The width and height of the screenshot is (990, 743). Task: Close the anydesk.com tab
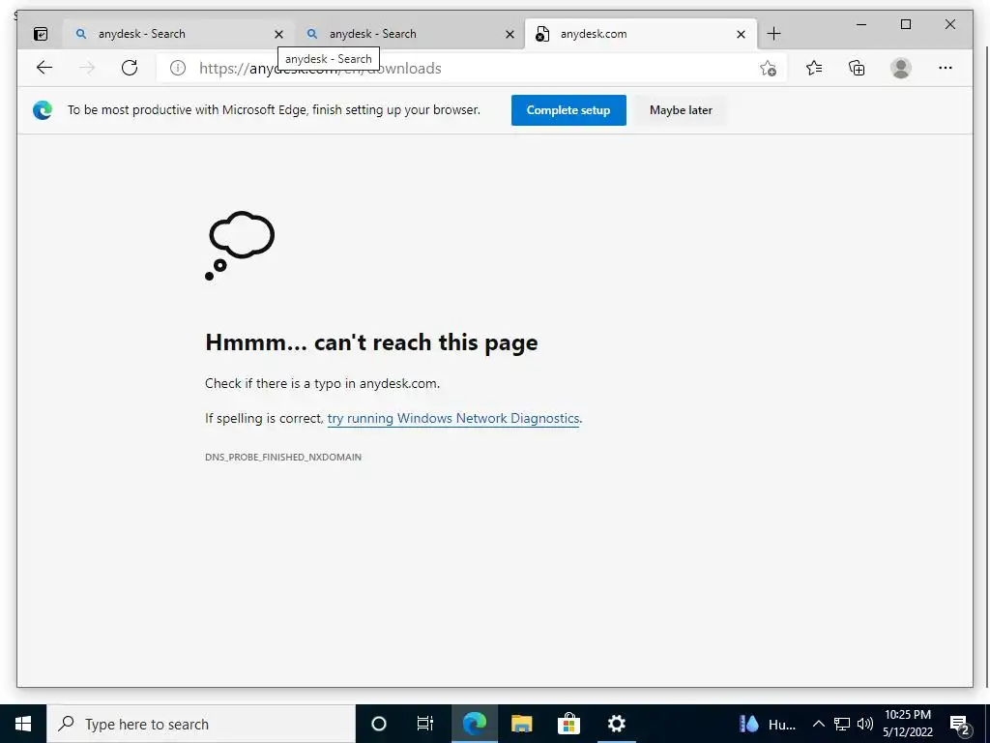741,34
